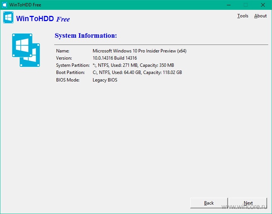Click the Next button
This screenshot has width=272, height=214.
[248, 203]
